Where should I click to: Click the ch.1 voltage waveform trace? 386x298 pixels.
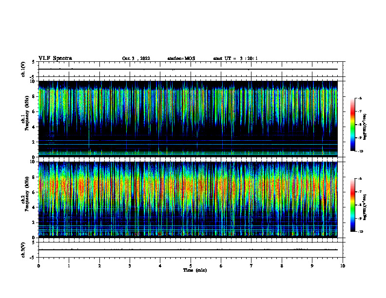point(188,69)
